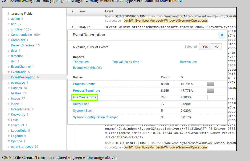Set Selected toggle to No
This screenshot has width=250, height=161.
[x=216, y=46]
